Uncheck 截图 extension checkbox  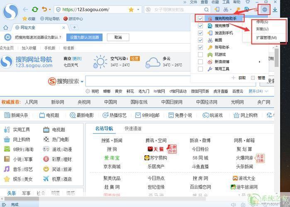[200, 40]
